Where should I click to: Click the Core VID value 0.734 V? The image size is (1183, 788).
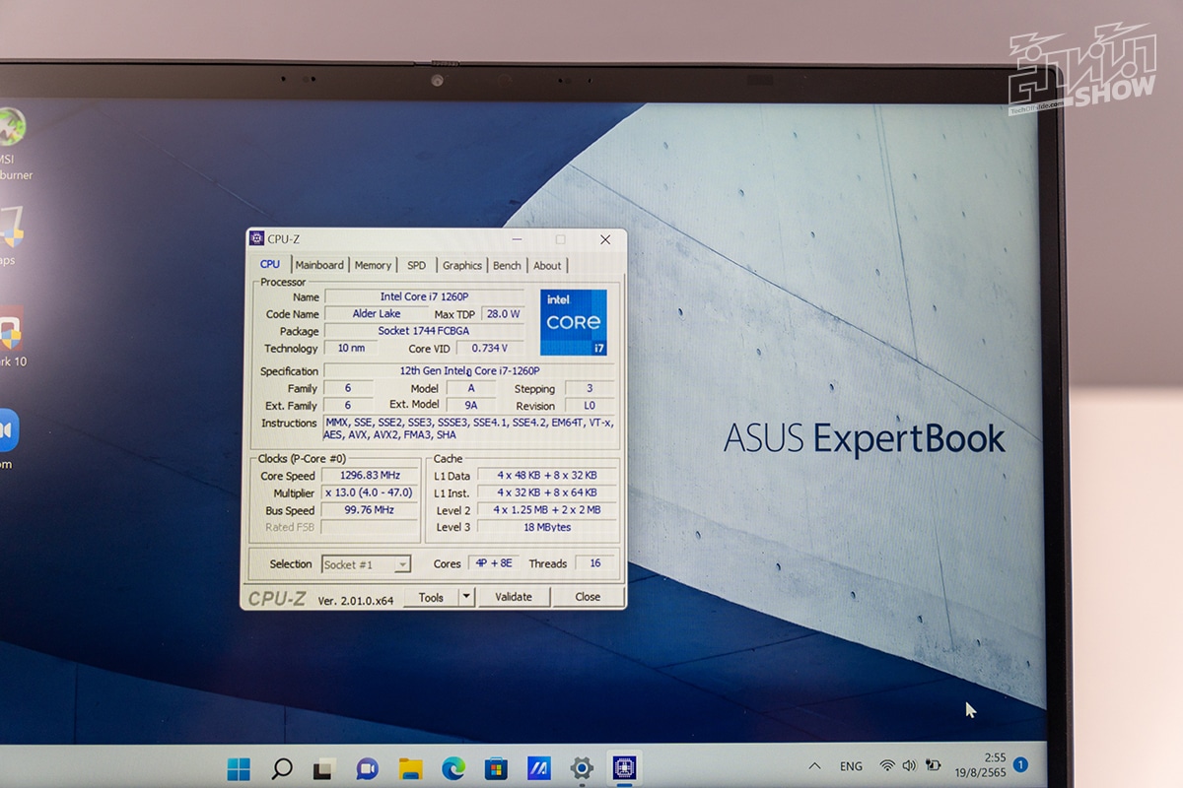click(x=491, y=348)
